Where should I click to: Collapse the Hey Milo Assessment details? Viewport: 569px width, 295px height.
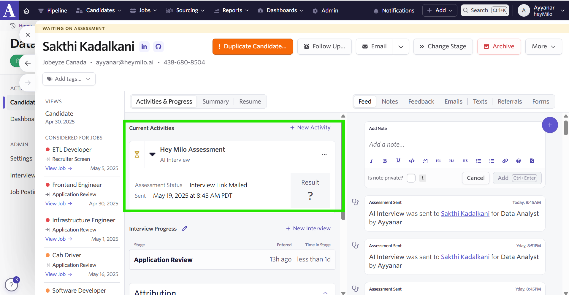tap(152, 154)
